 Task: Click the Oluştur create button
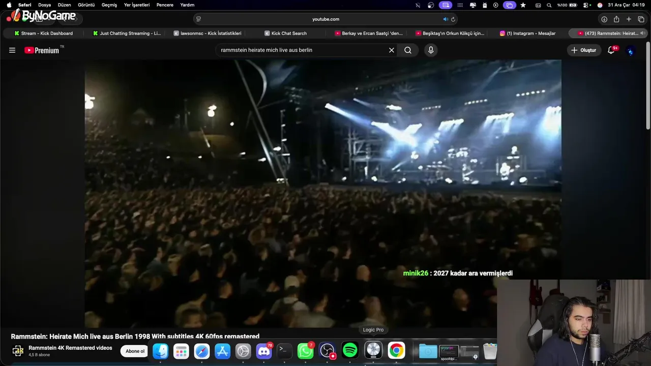click(x=584, y=50)
